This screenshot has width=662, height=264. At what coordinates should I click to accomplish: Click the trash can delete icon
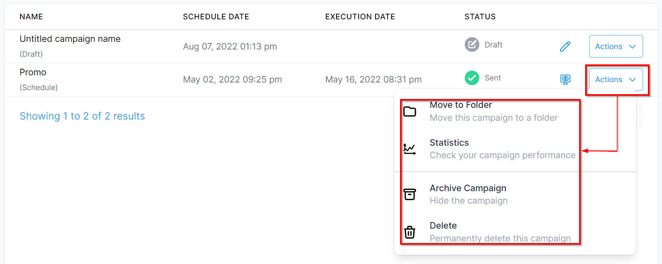click(x=410, y=232)
